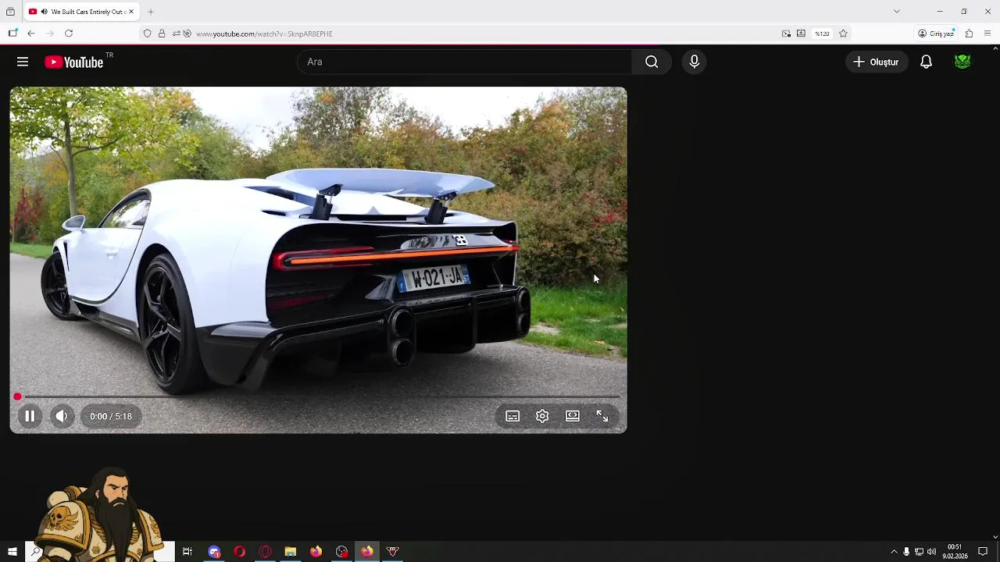The height and width of the screenshot is (562, 1000).
Task: Open the taskbar clock and date
Action: click(x=955, y=552)
